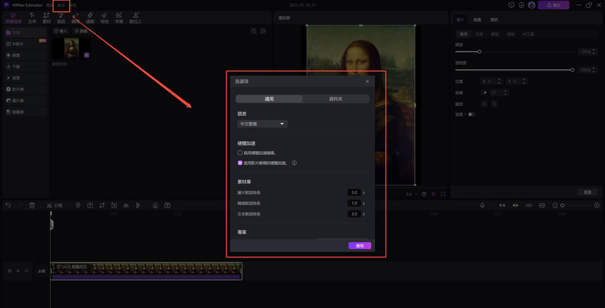Click the crop icon in timeline toolbar

tap(102, 205)
